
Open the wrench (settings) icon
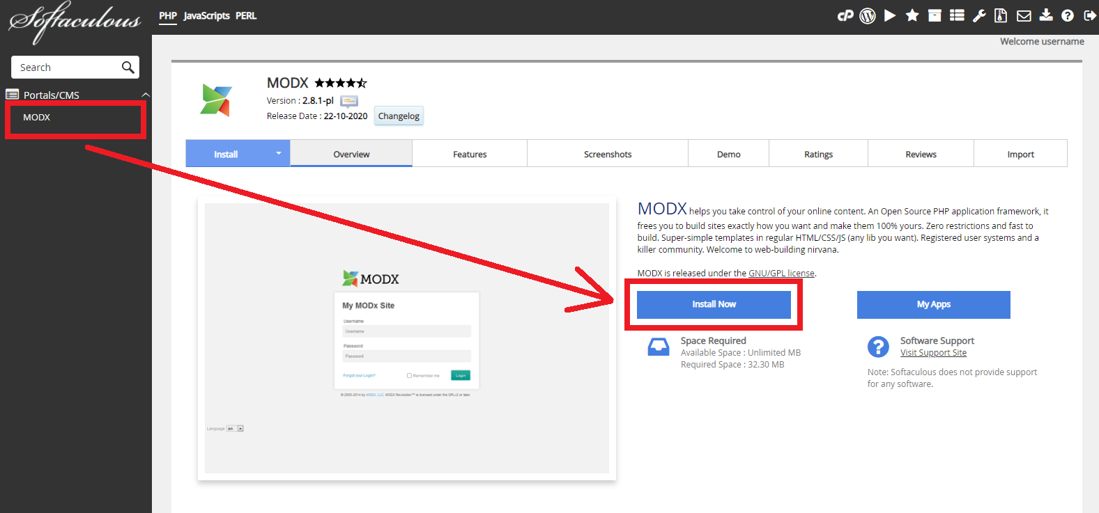click(x=979, y=15)
